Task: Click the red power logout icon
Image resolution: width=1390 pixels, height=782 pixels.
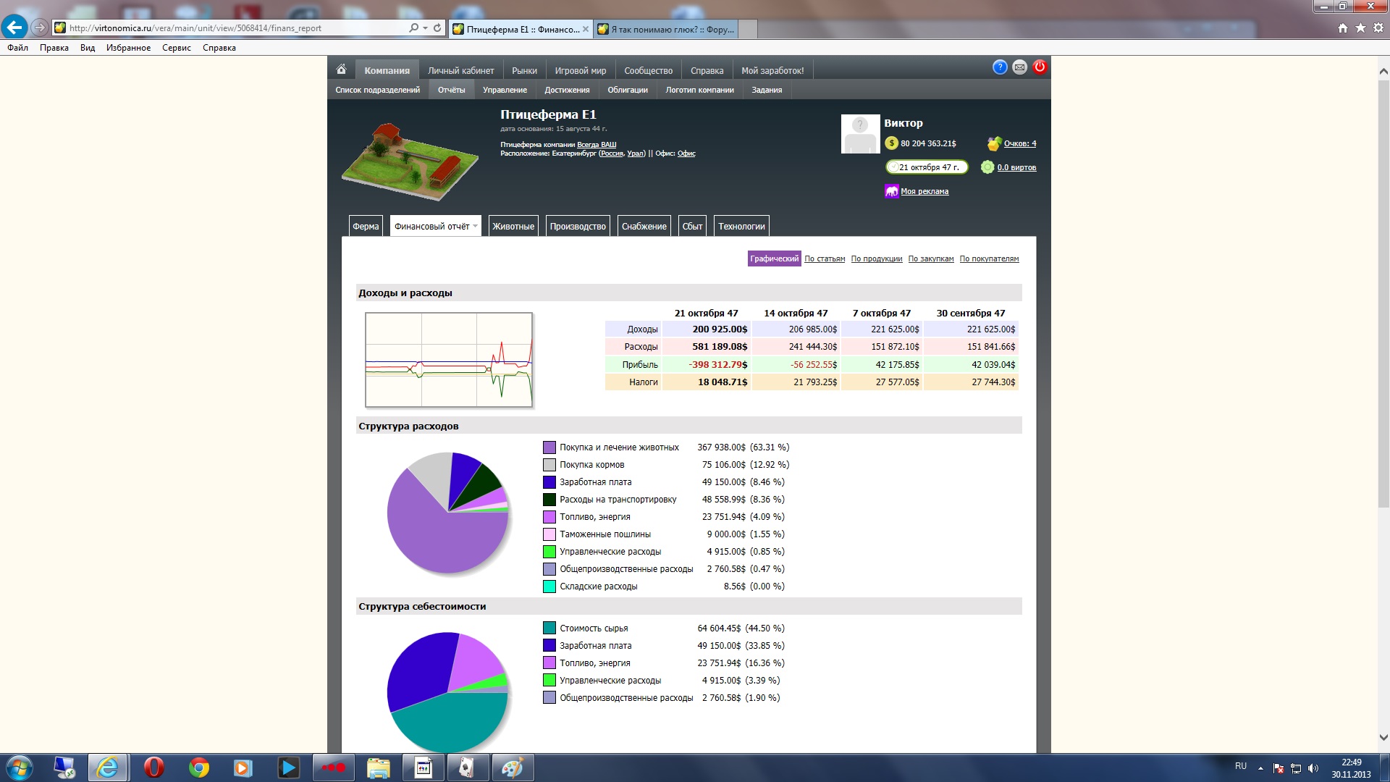Action: pos(1040,67)
